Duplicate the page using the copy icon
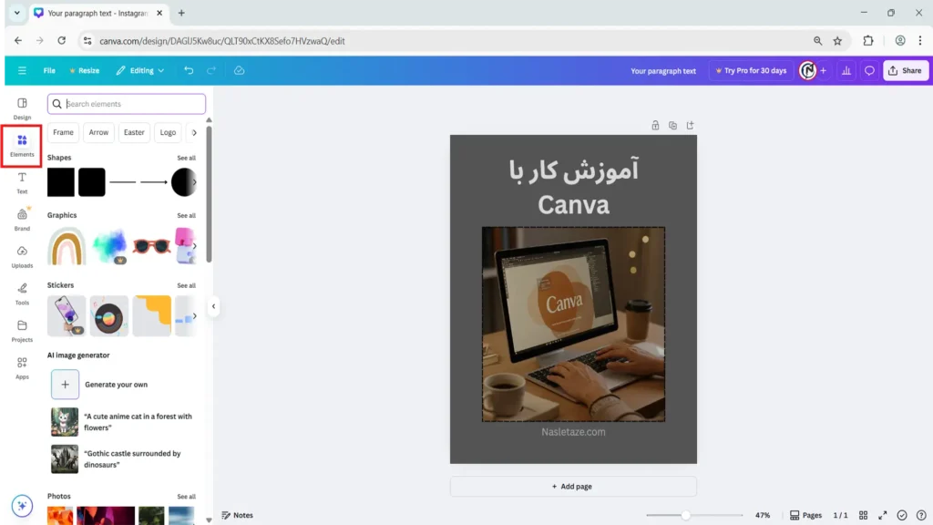 pyautogui.click(x=673, y=125)
